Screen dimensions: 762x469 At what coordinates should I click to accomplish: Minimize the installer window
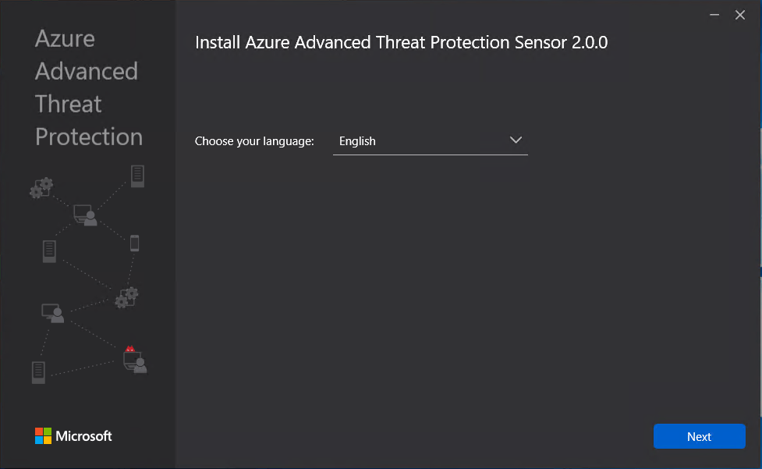pyautogui.click(x=714, y=15)
